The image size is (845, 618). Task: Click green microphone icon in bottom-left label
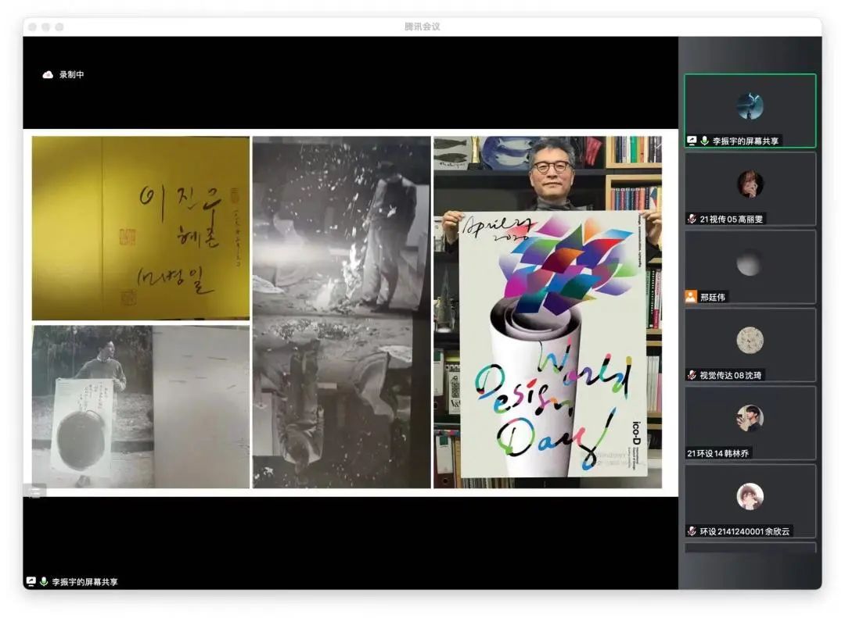pos(44,581)
